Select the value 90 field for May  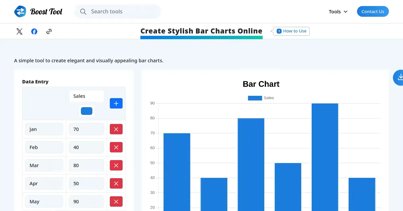[87, 202]
